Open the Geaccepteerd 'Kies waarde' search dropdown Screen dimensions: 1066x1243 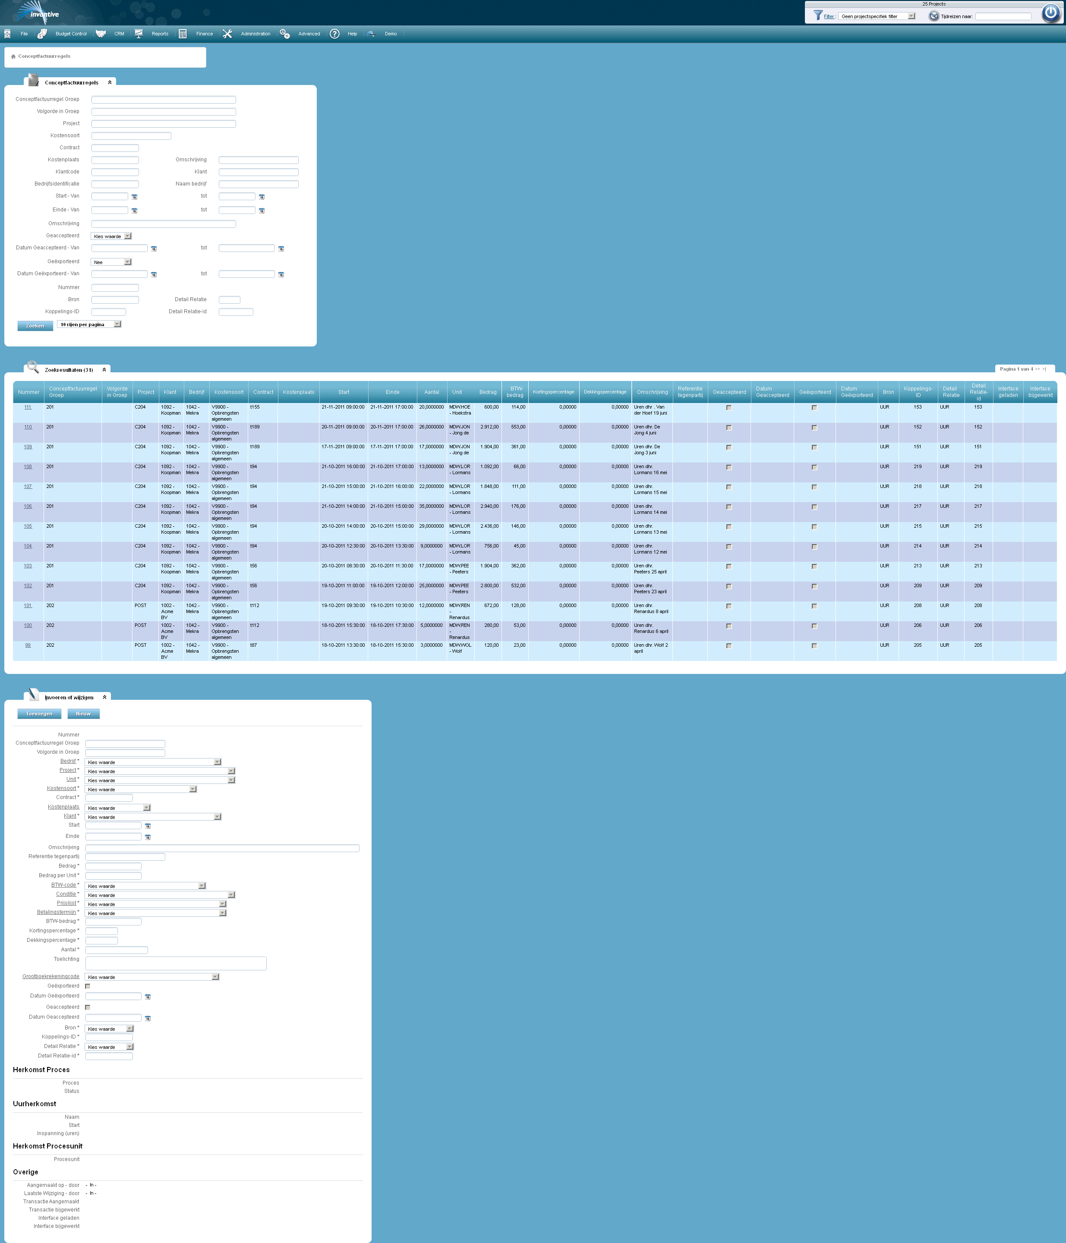(x=111, y=236)
